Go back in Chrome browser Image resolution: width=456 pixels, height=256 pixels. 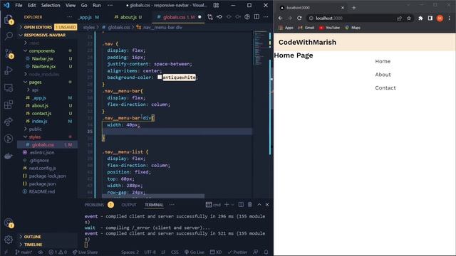click(280, 18)
